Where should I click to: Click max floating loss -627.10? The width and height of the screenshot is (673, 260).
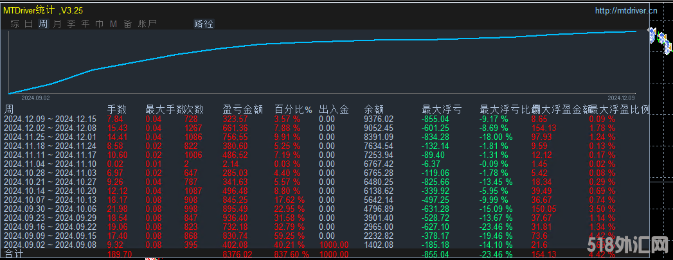(436, 227)
